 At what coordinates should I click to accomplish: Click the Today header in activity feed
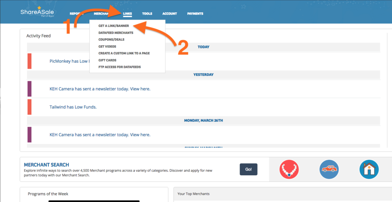tap(204, 47)
